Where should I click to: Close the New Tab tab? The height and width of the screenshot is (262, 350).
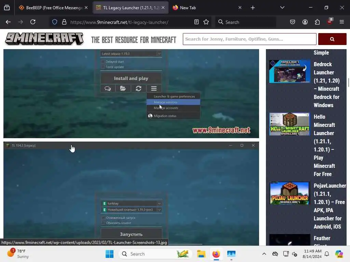click(x=240, y=8)
